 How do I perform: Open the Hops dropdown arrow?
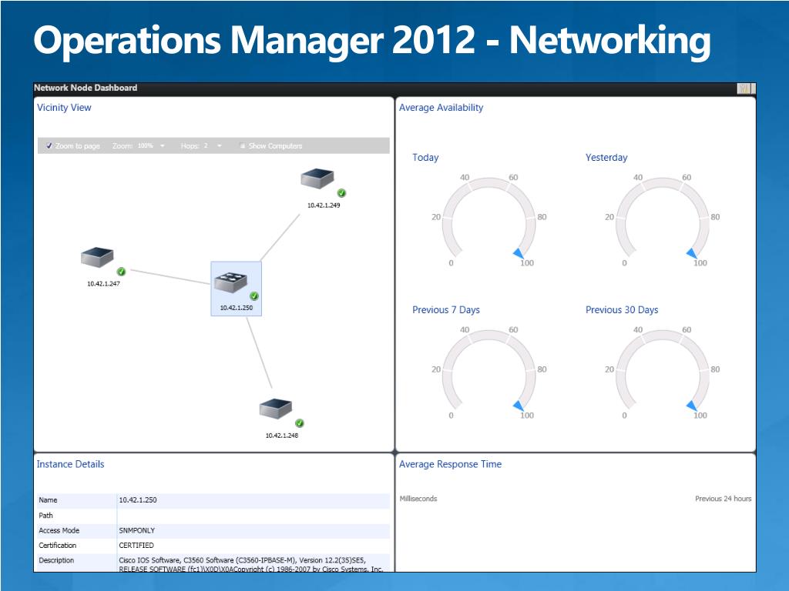(220, 145)
